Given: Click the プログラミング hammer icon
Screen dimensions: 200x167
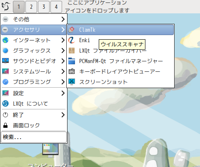Looking at the screenshot, I should click(5, 82).
